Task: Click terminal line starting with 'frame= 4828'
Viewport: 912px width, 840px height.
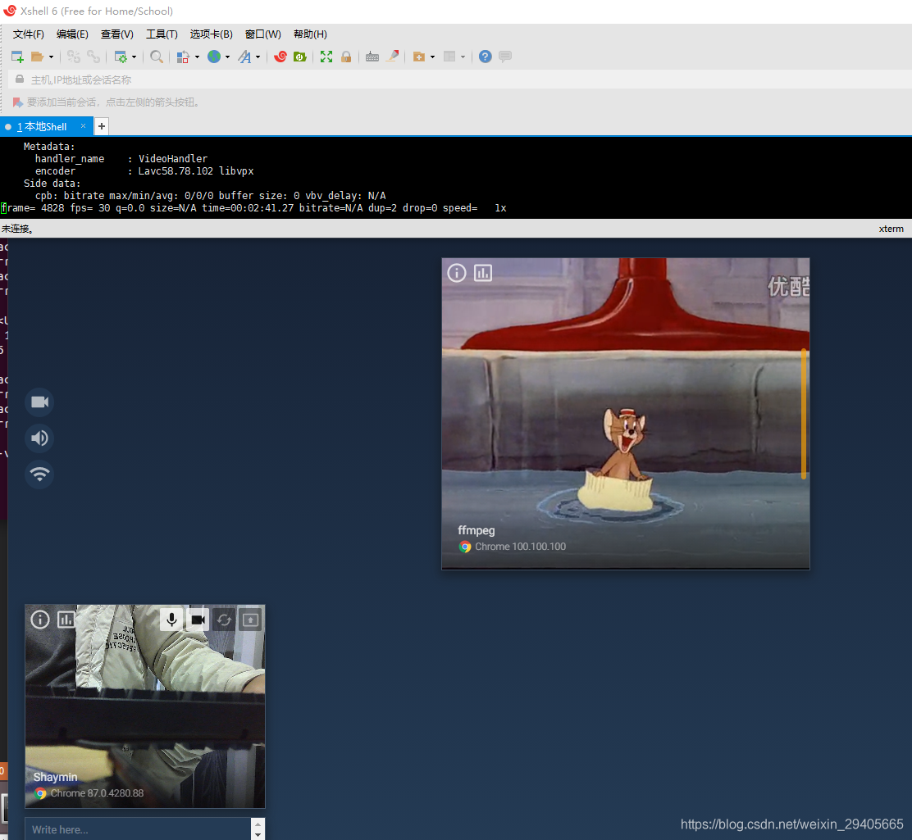Action: click(253, 208)
